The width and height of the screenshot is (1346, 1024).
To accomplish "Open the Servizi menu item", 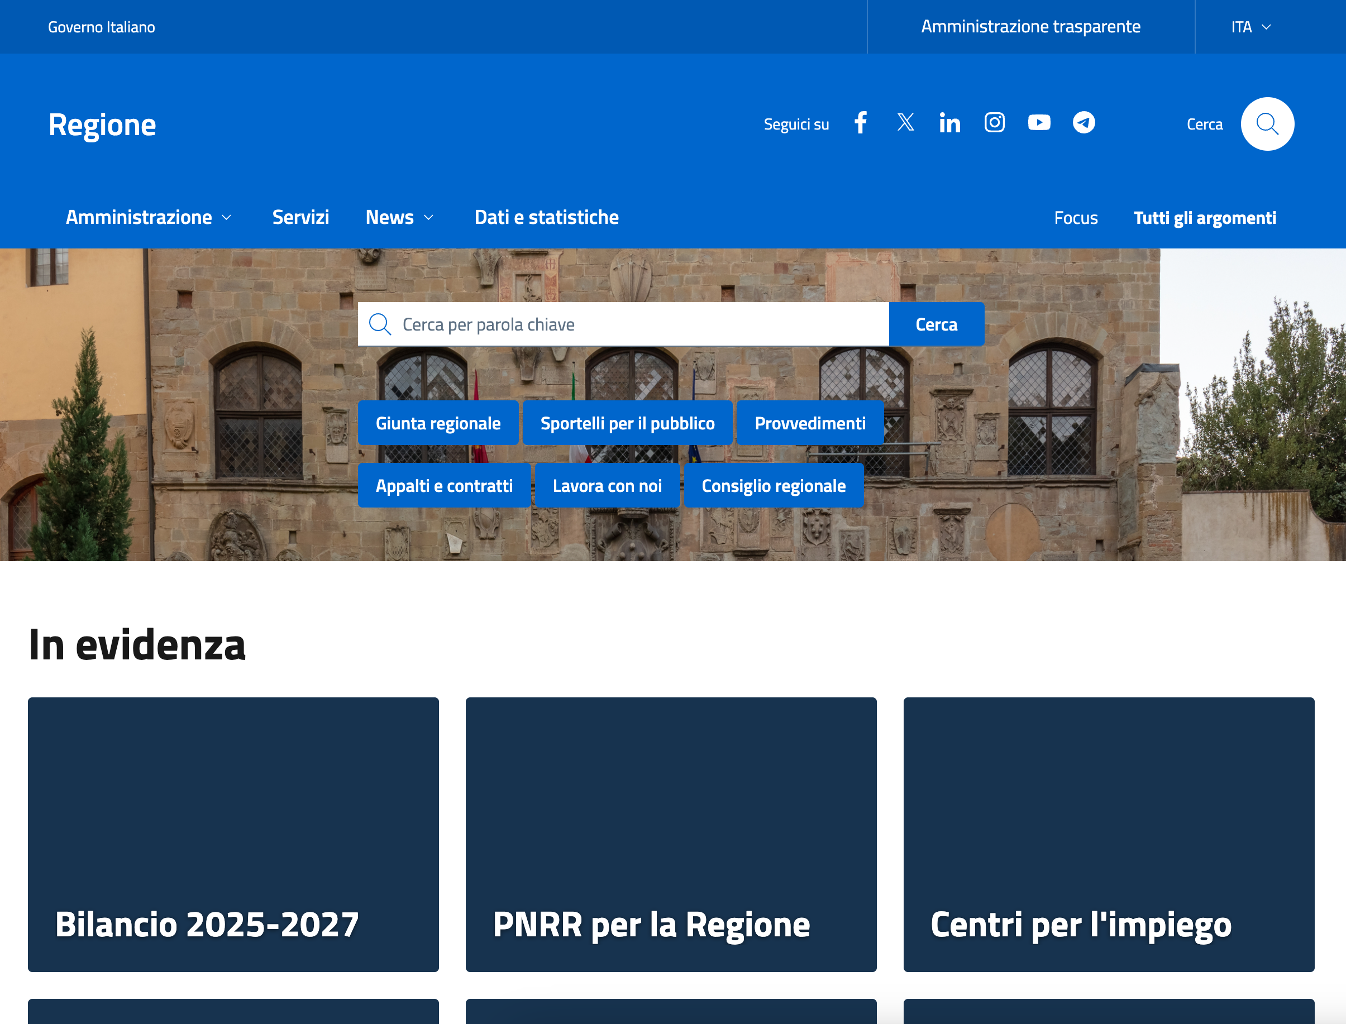I will point(300,218).
